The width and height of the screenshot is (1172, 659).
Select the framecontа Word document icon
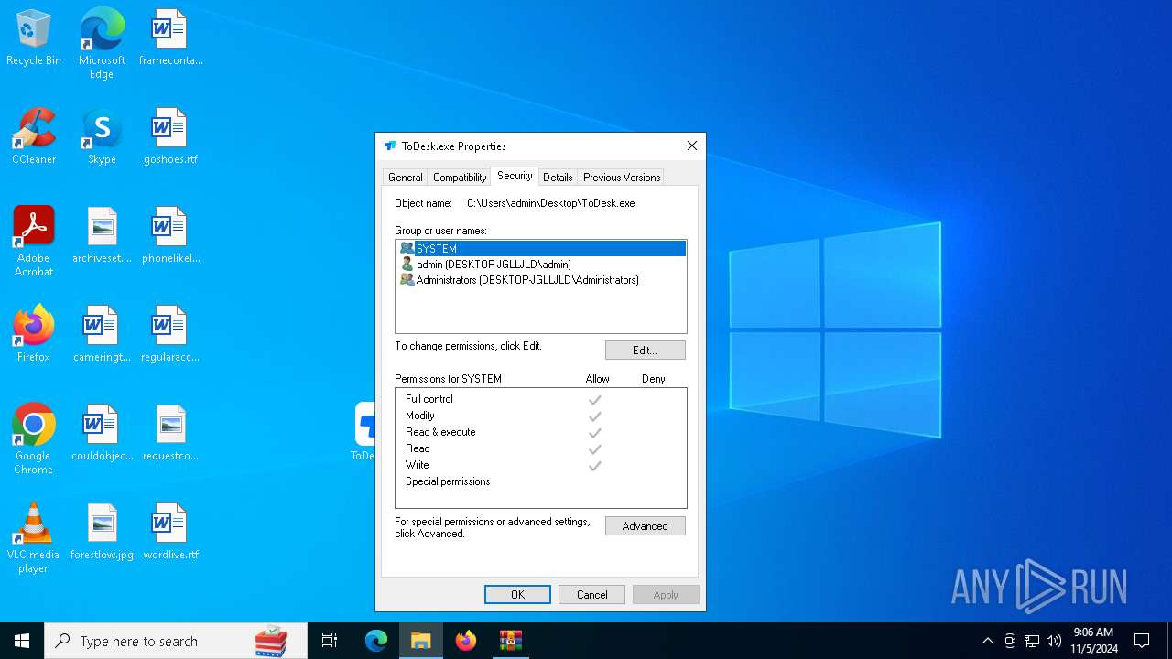tap(170, 38)
